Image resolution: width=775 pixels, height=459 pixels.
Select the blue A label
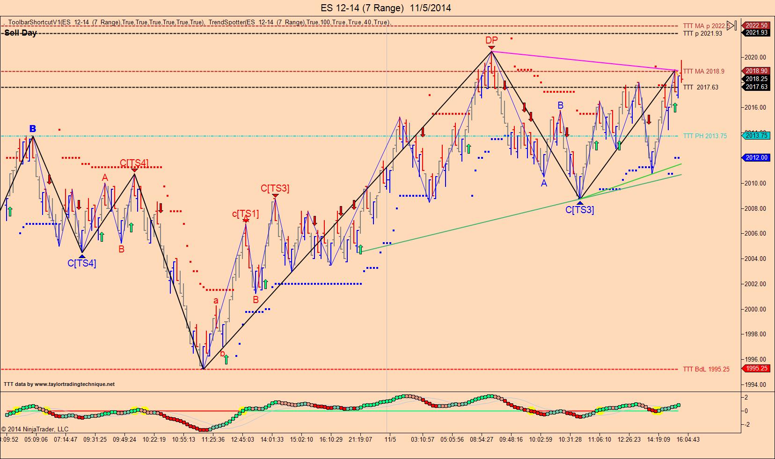544,184
